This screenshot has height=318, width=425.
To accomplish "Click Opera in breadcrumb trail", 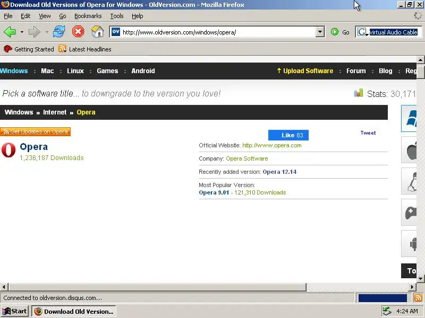I will click(x=86, y=112).
